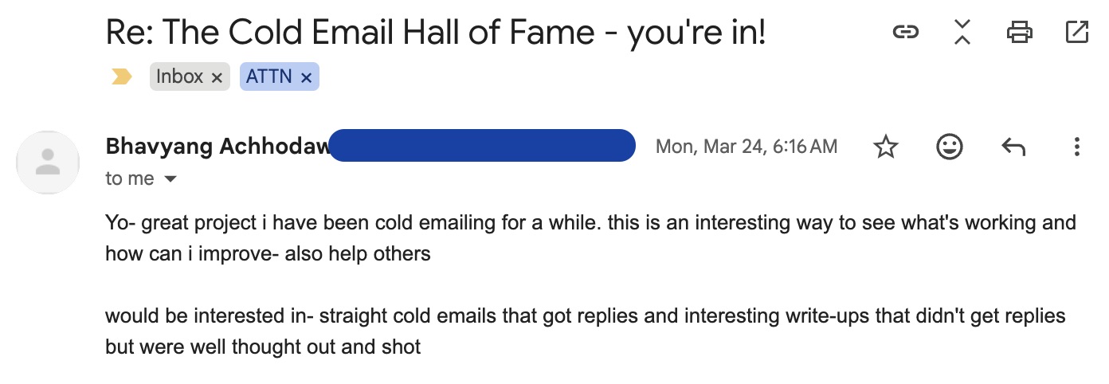Expand recipient details next to "to me"
The height and width of the screenshot is (384, 1109).
tap(170, 179)
